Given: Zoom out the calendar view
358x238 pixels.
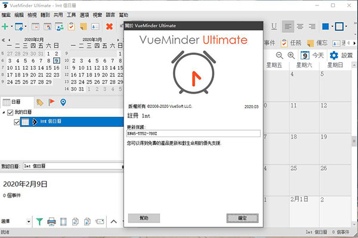Looking at the screenshot, I should 279,55.
